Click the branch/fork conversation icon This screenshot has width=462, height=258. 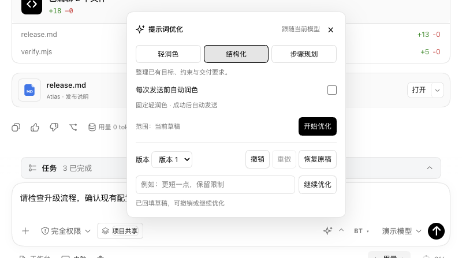[x=73, y=127]
